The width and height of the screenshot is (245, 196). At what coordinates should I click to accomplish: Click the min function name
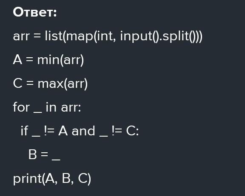48,60
